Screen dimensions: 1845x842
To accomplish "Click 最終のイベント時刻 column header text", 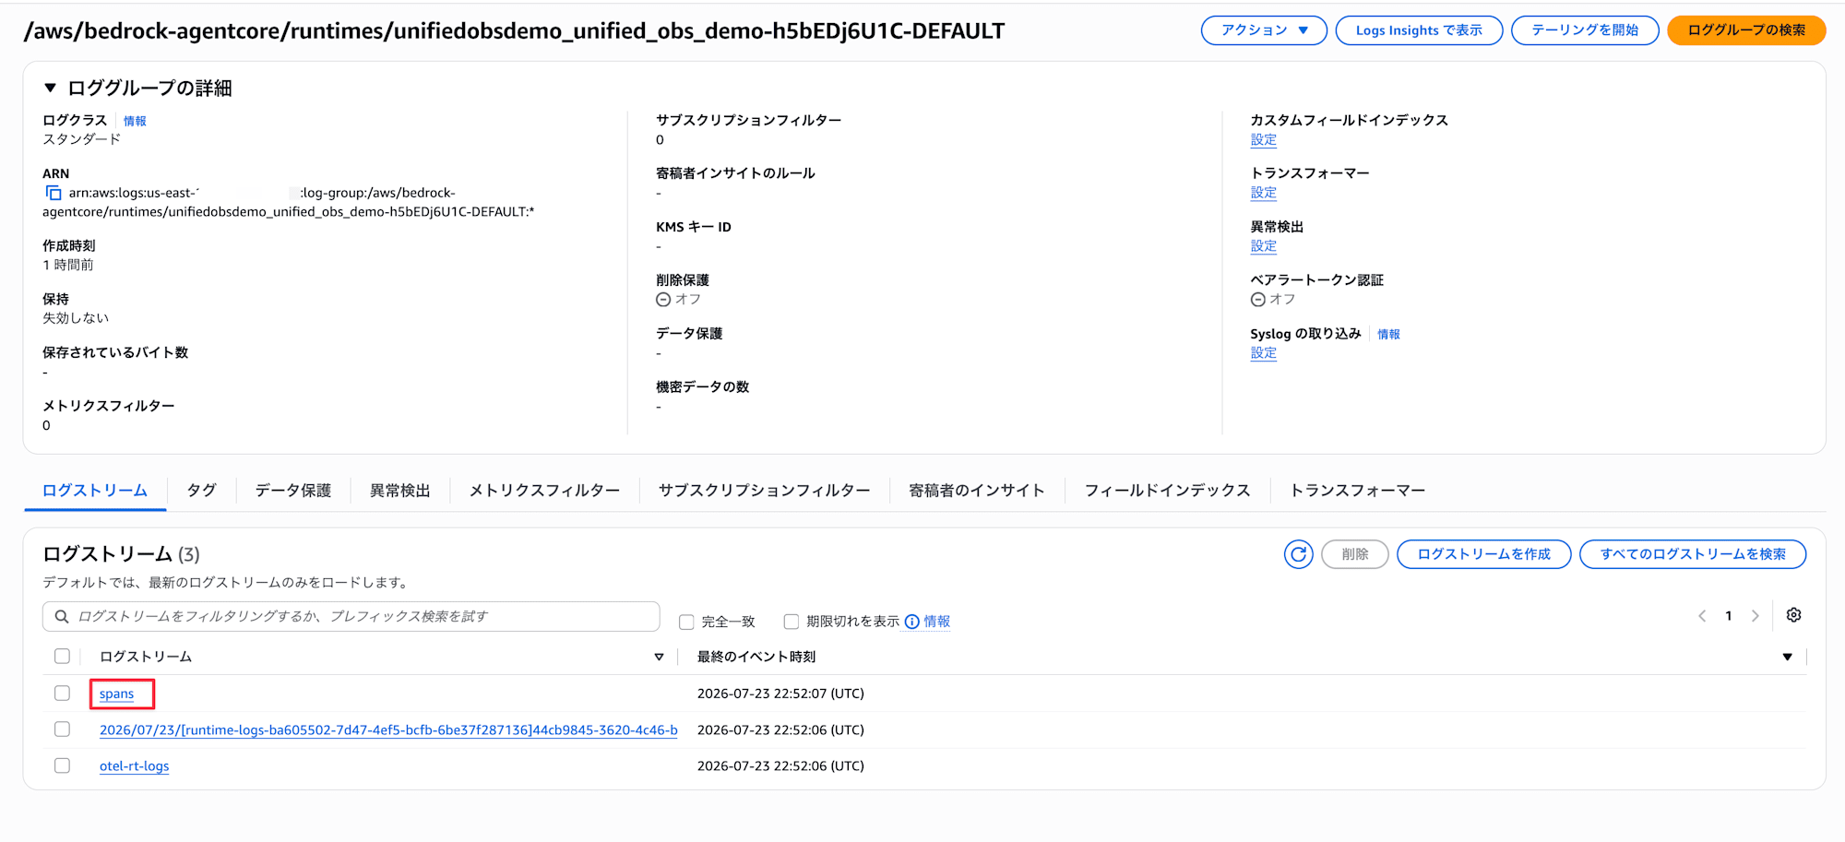I will 756,657.
